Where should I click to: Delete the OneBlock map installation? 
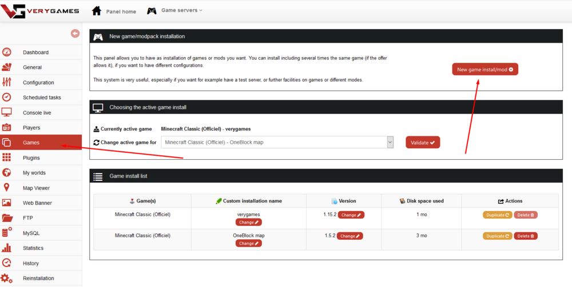click(x=525, y=236)
